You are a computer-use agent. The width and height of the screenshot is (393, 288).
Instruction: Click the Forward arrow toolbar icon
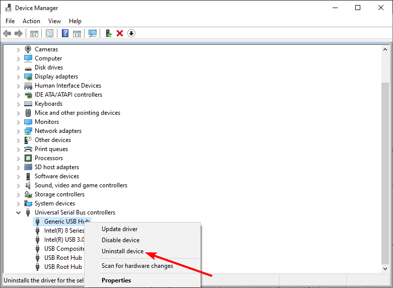19,33
